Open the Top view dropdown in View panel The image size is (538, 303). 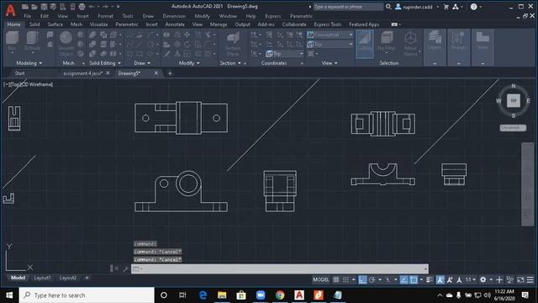pos(330,44)
